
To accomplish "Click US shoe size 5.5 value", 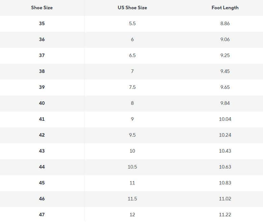I will (x=132, y=24).
